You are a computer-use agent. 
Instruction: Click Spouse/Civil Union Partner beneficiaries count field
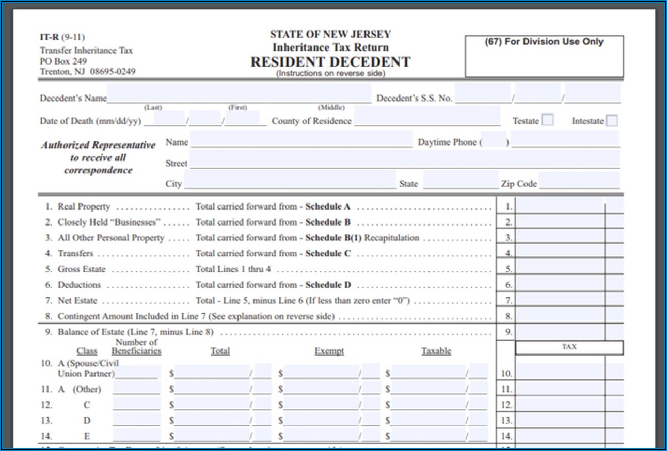pyautogui.click(x=136, y=372)
